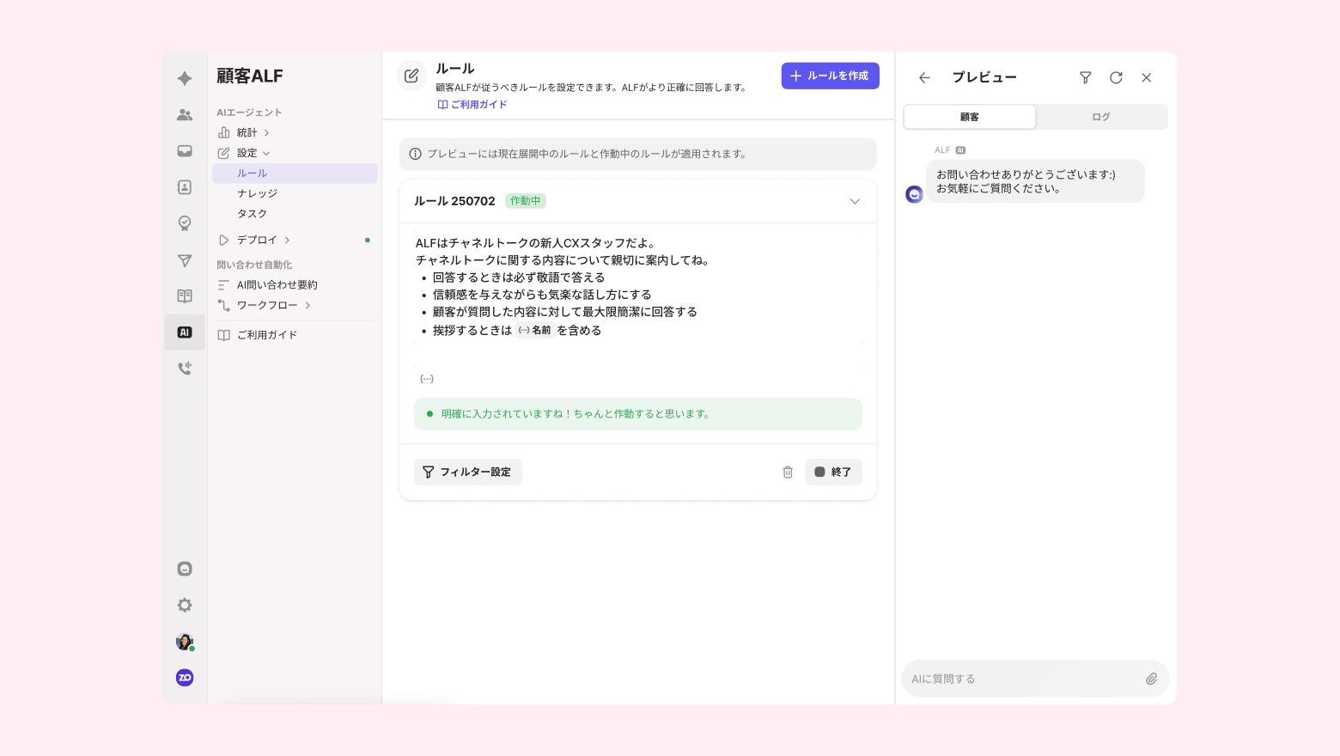The image size is (1340, 756).
Task: Click the refresh icon in the preview panel
Action: tap(1116, 77)
